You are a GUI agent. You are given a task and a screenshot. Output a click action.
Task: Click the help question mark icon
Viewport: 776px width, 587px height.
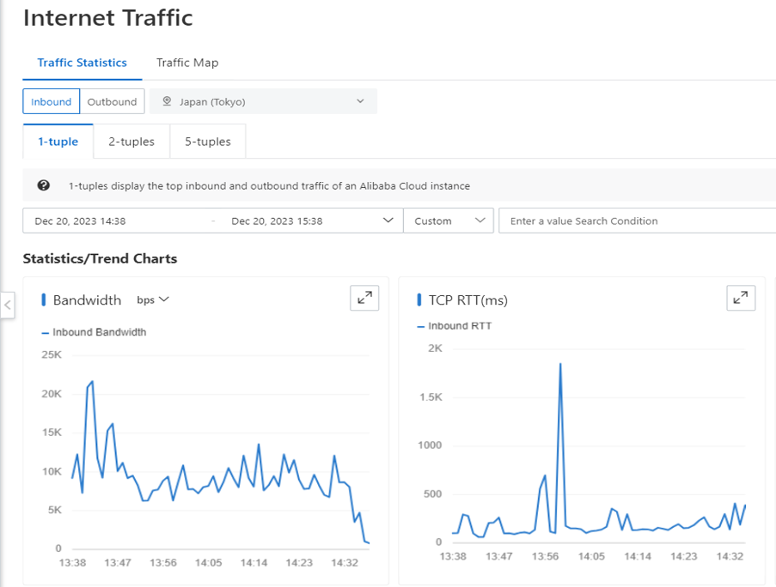(x=44, y=185)
